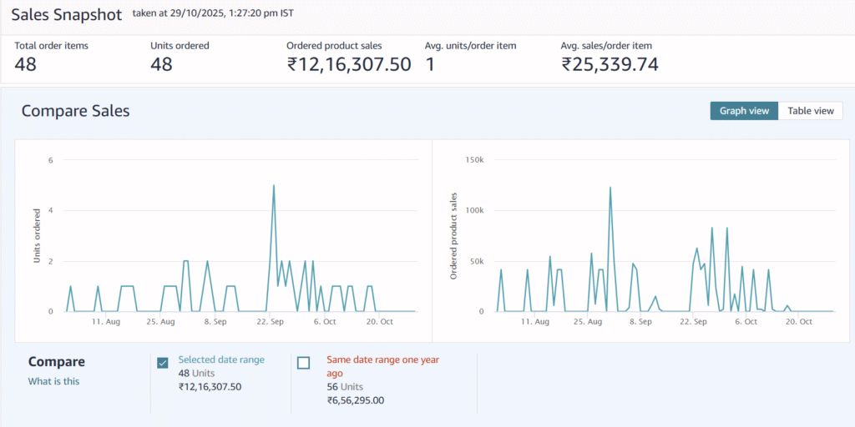The height and width of the screenshot is (427, 855).
Task: Uncheck the Selected date range checkbox
Action: pos(163,363)
